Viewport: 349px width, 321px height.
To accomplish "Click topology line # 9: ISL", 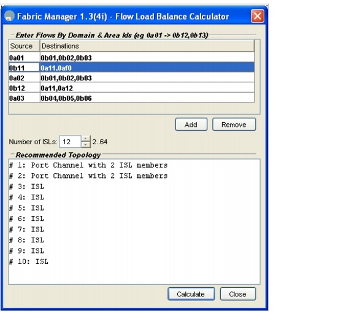I will pyautogui.click(x=26, y=250).
